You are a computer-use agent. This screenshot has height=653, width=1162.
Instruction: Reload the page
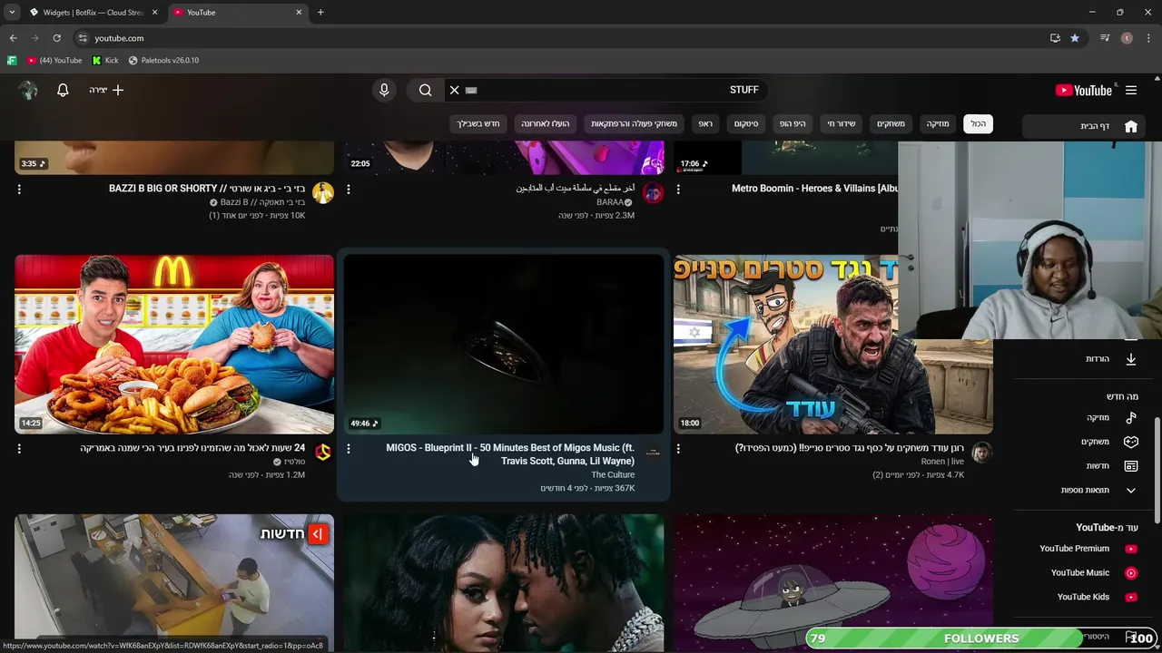point(56,38)
